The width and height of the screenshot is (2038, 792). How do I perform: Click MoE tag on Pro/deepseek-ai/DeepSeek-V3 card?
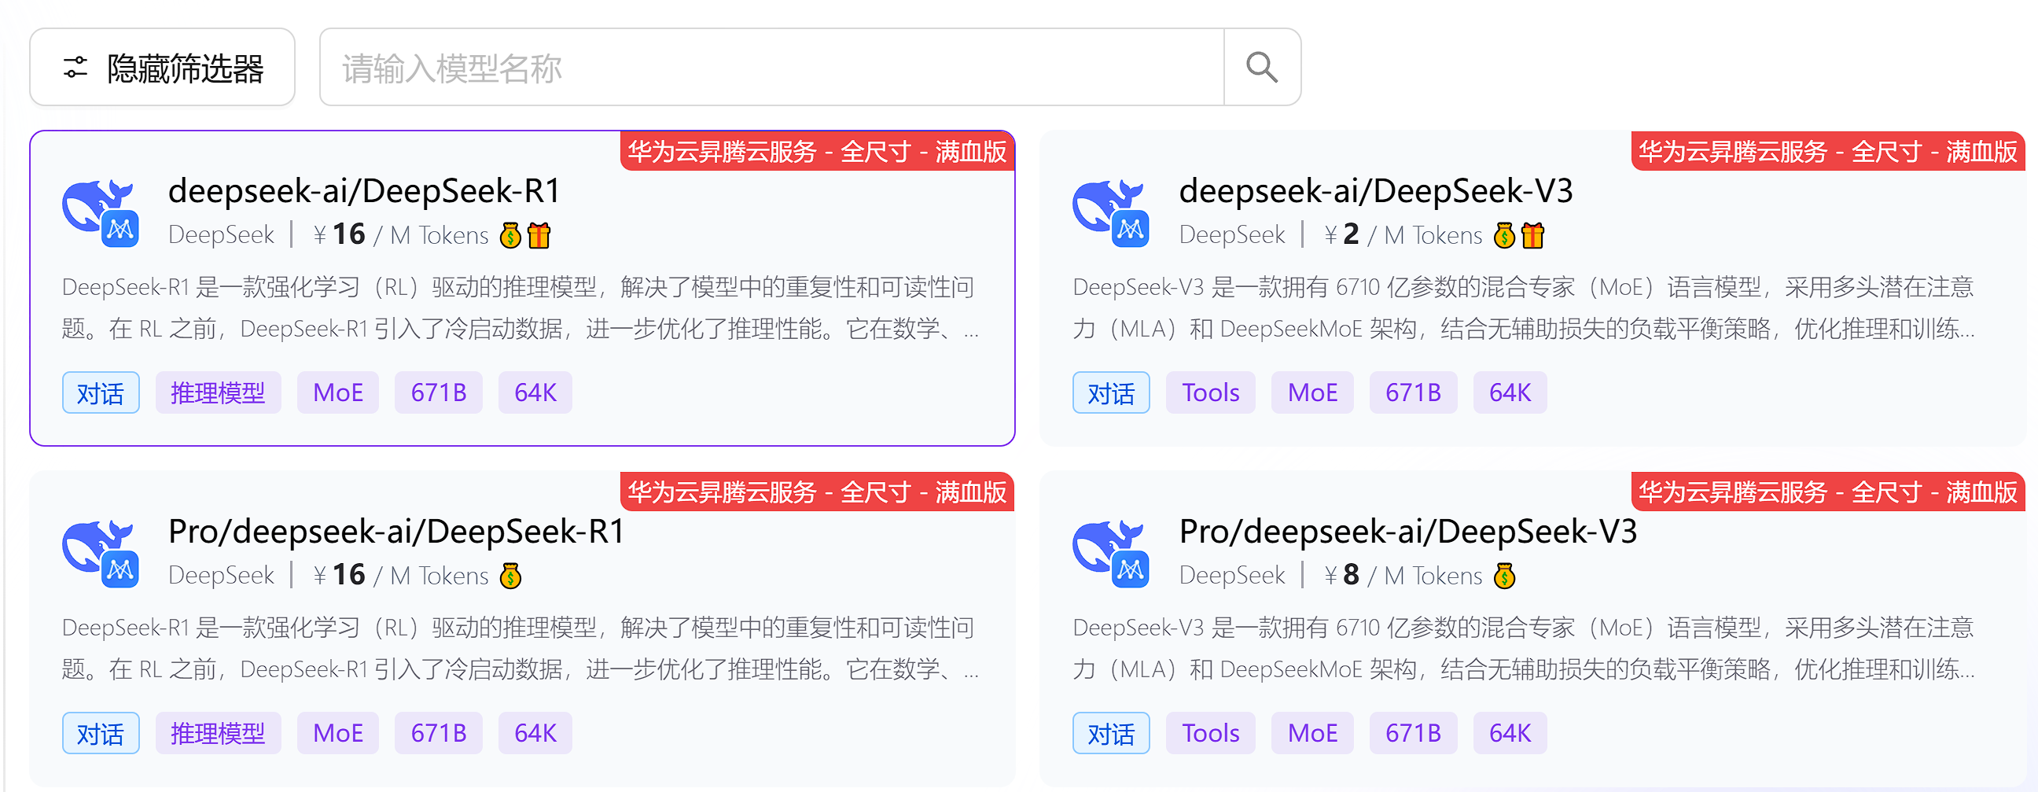[x=1312, y=733]
